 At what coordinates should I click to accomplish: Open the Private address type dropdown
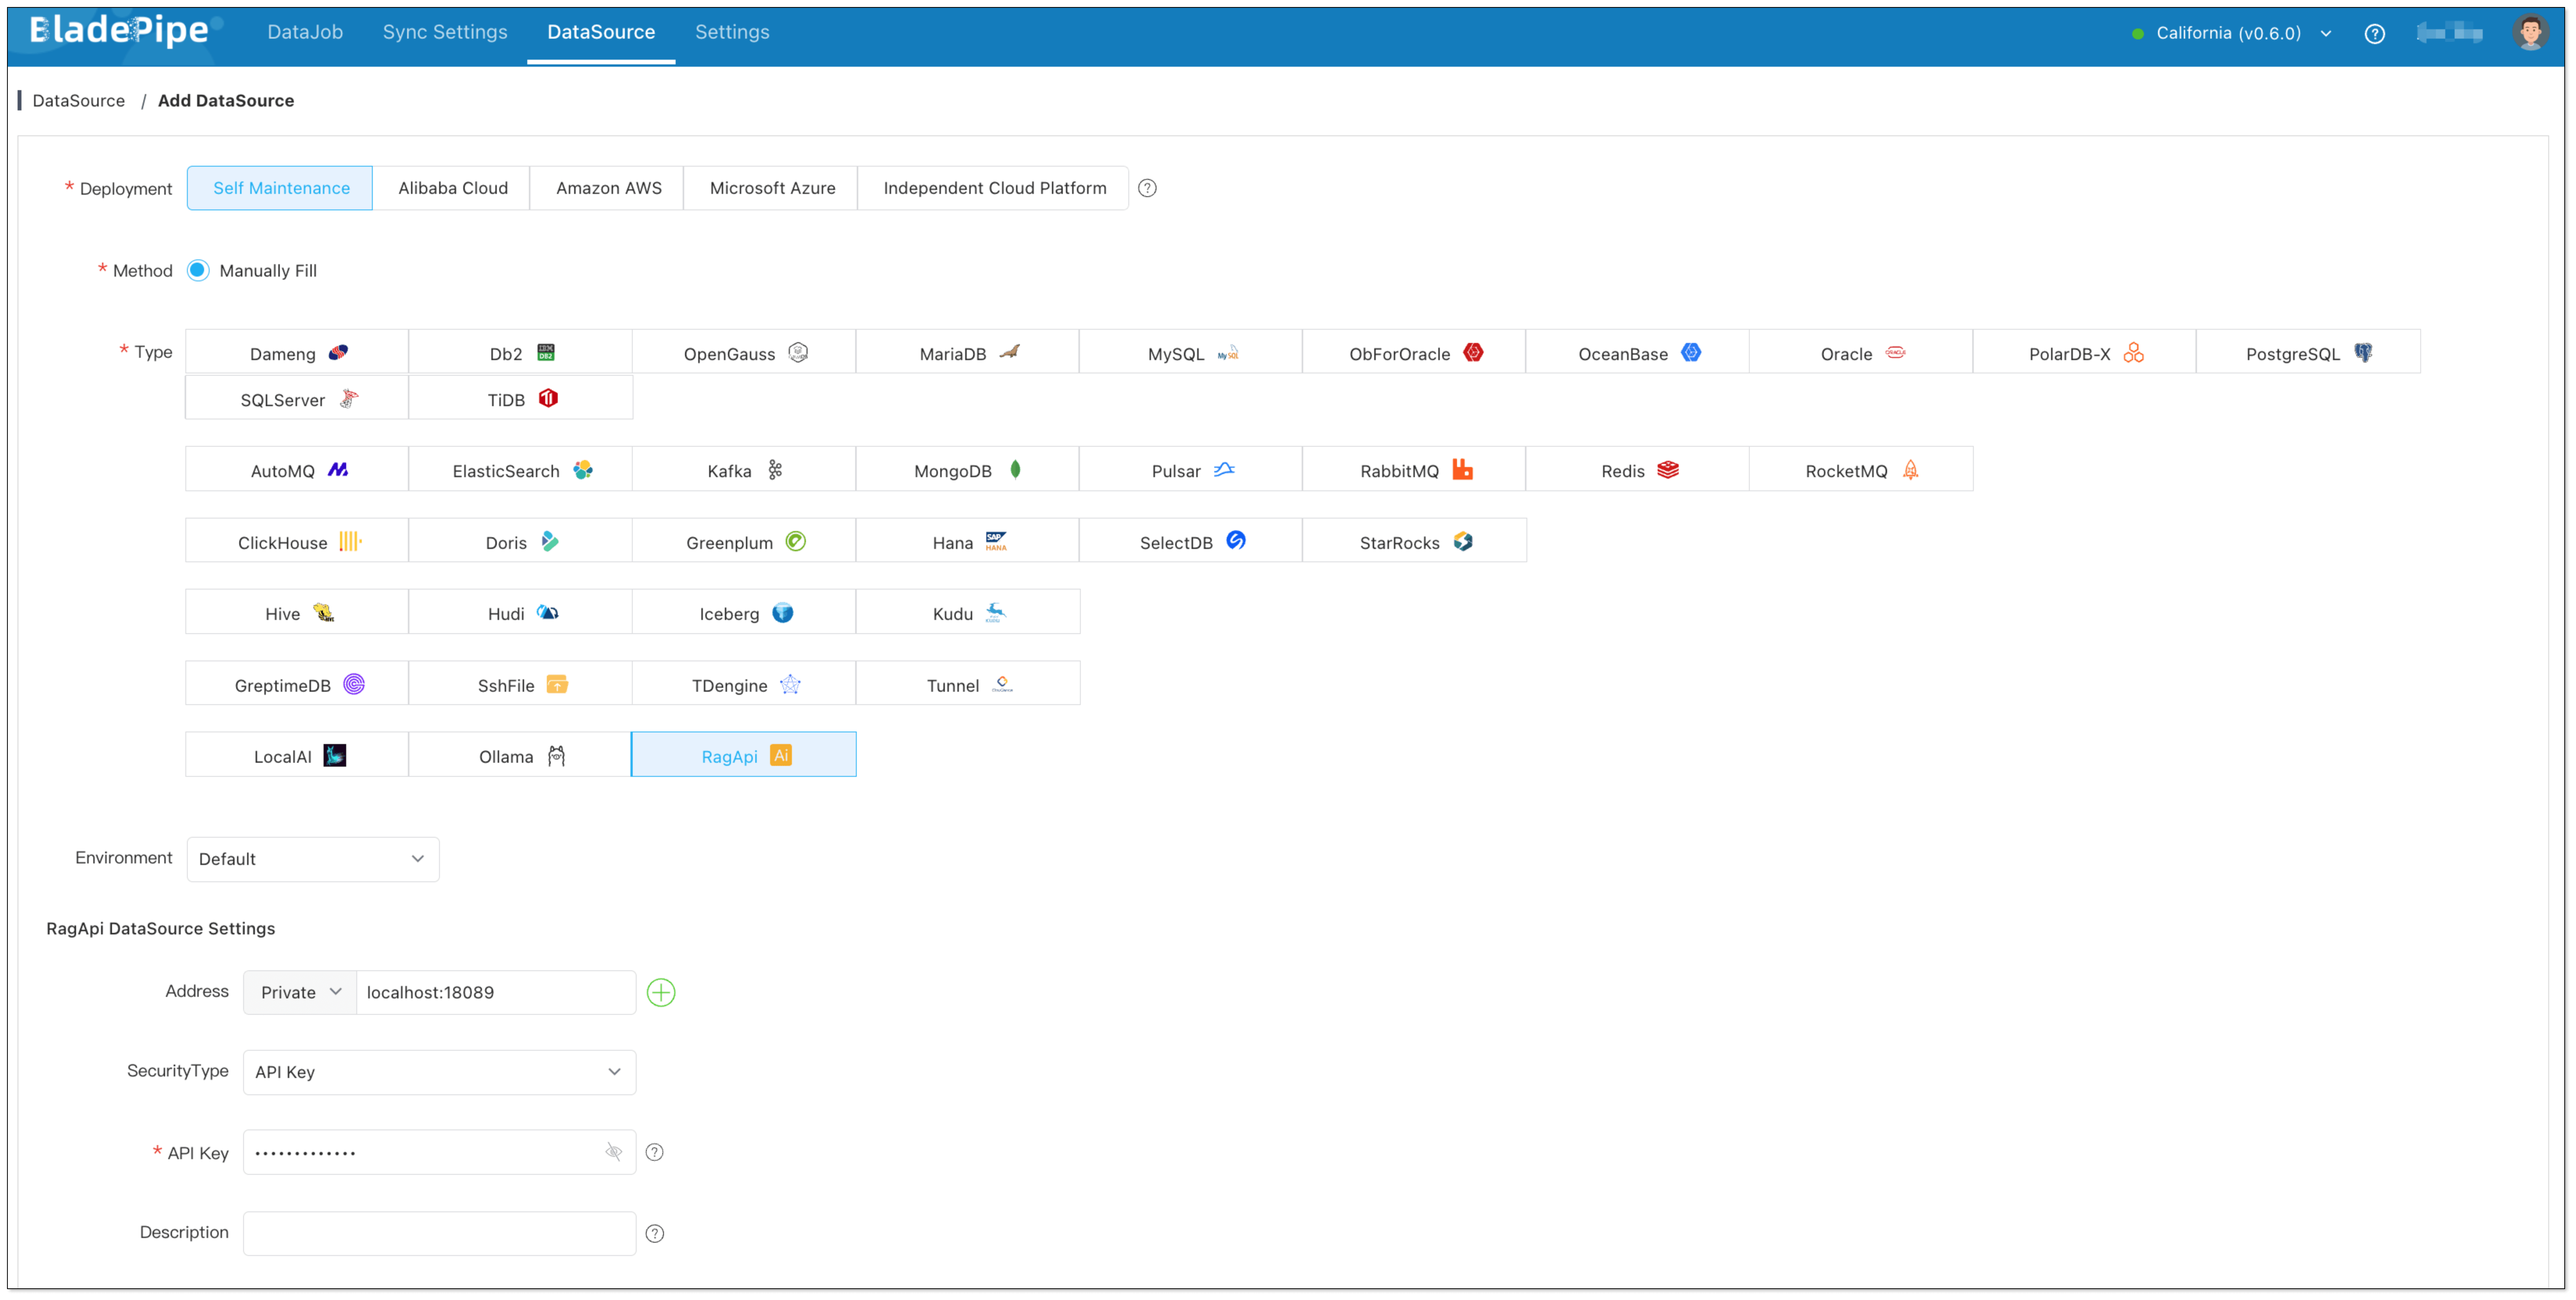pyautogui.click(x=300, y=992)
